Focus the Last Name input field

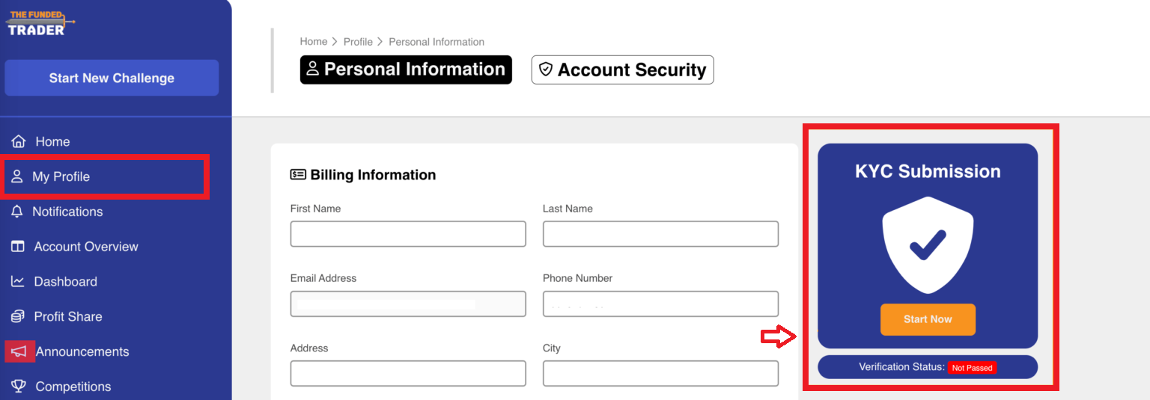coord(660,234)
